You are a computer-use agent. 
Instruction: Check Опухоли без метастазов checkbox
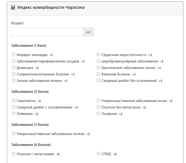(98, 107)
